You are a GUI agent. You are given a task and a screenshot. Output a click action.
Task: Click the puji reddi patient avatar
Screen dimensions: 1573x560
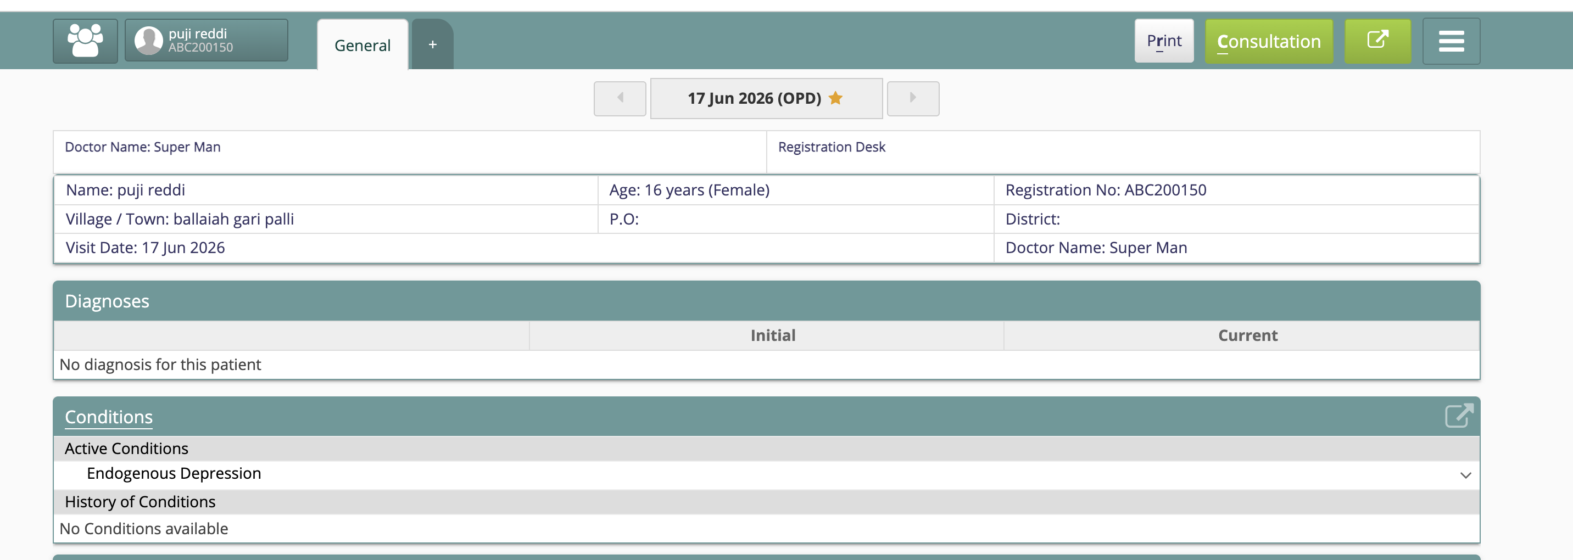pos(148,41)
